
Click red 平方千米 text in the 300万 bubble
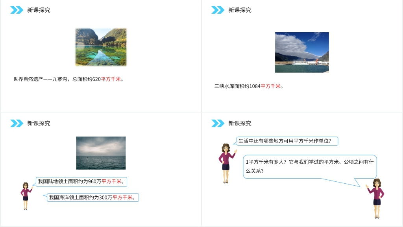click(122, 198)
